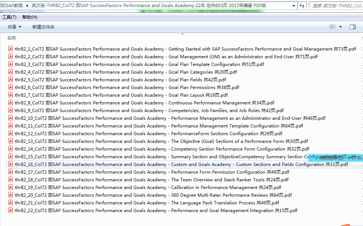The image size is (363, 226).
Task: Click PDF icon of thr82_17_Col72 file
Action: coord(10,172)
